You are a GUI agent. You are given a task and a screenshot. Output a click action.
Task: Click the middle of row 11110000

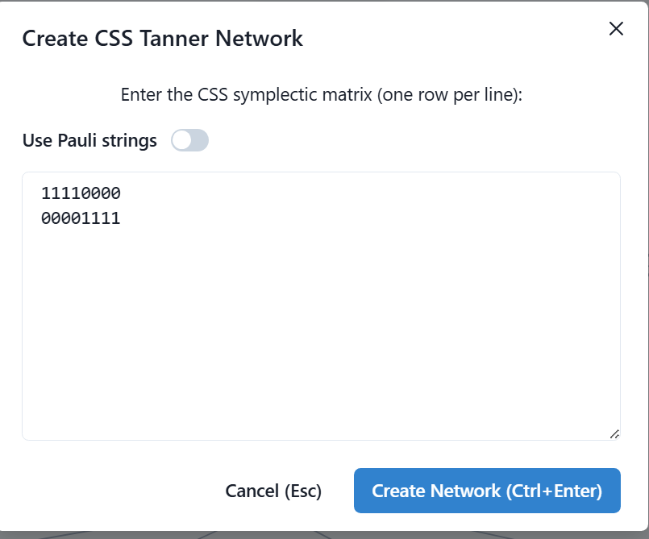click(x=81, y=193)
